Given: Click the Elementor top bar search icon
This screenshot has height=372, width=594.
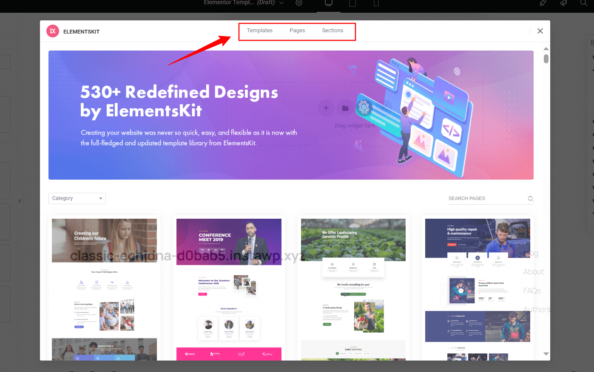Looking at the screenshot, I should pyautogui.click(x=584, y=3).
